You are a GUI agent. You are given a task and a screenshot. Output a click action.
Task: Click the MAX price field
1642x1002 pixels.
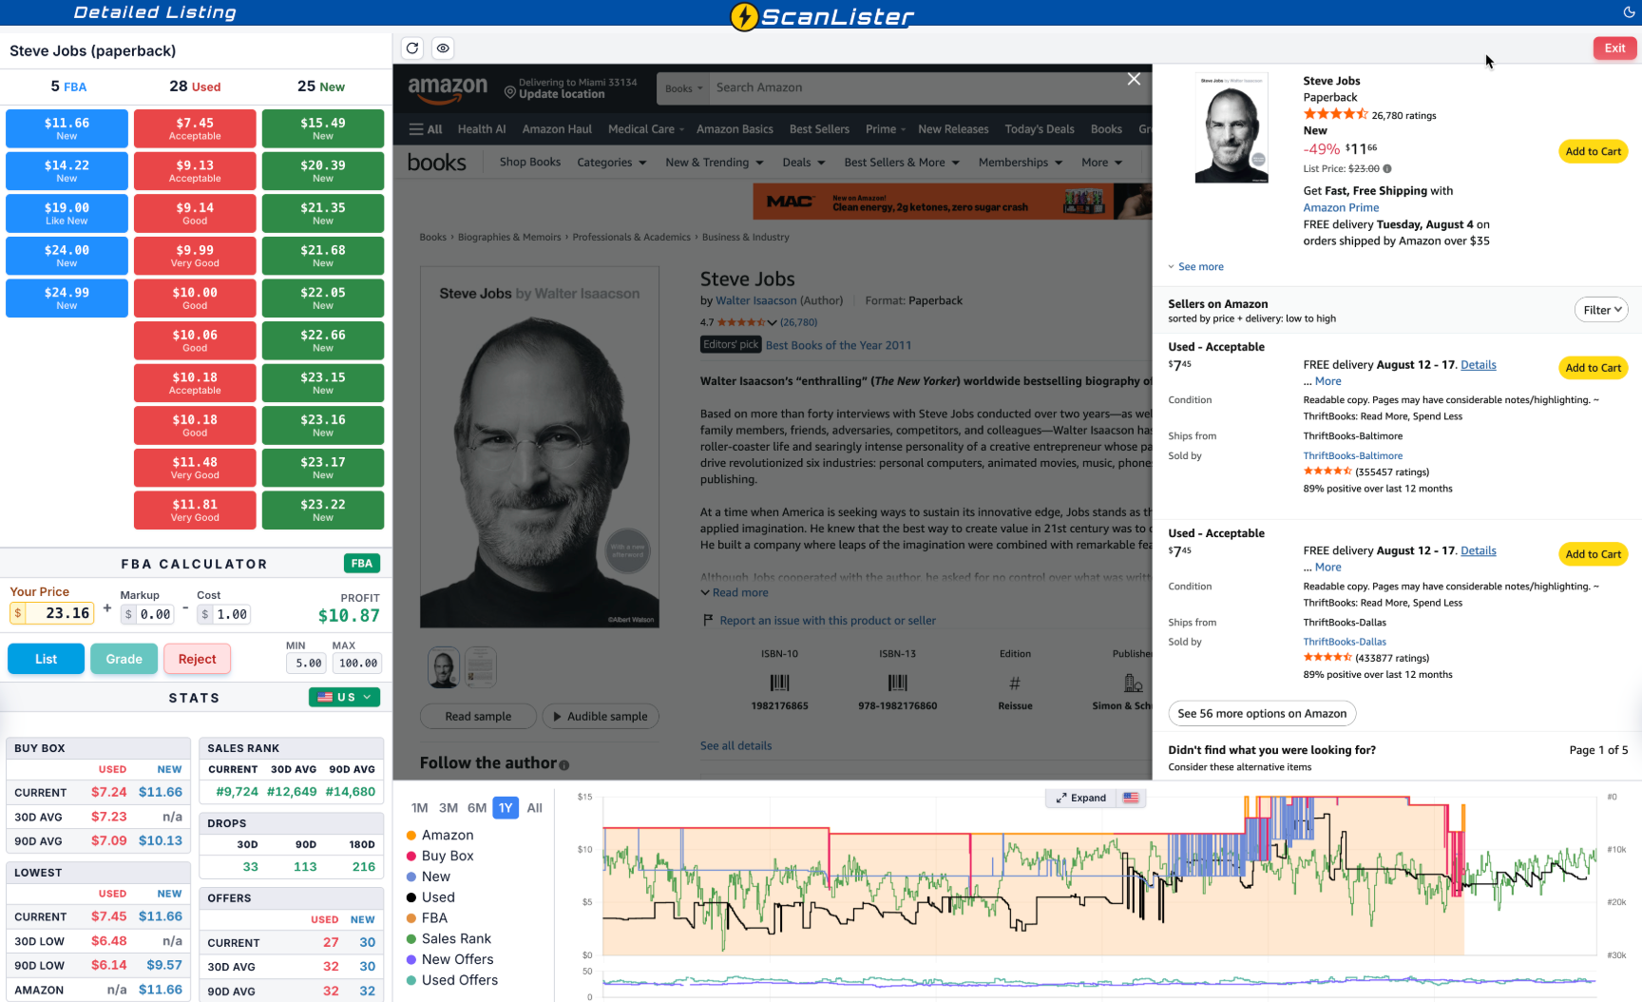click(357, 664)
